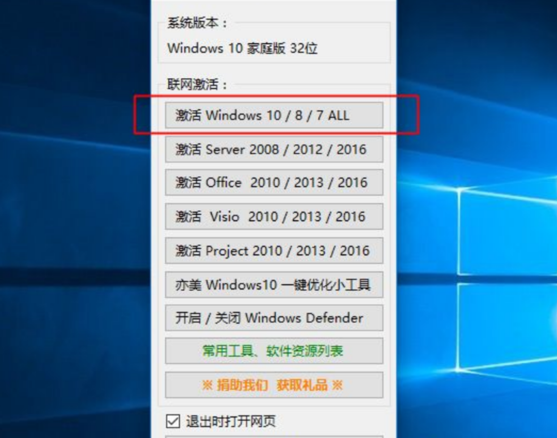Toggle 开启 / 关闭 Windows Defender button
Screen dimensions: 557x438
[x=274, y=318]
